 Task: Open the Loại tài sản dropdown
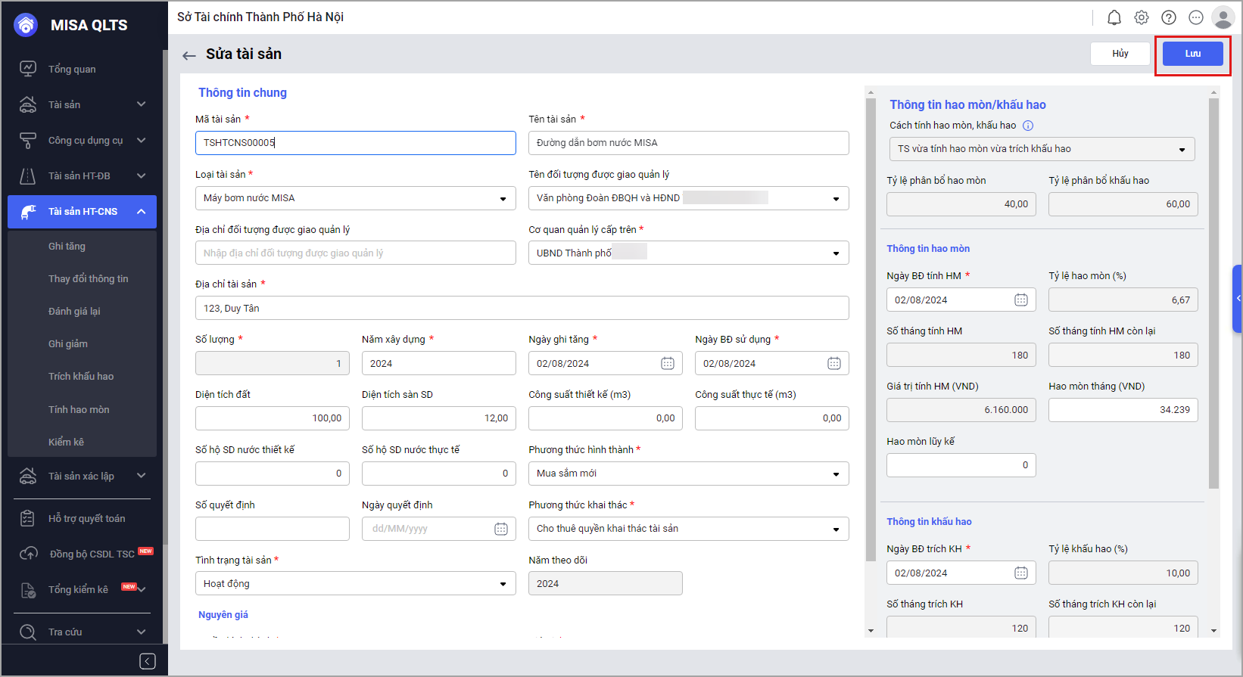355,198
